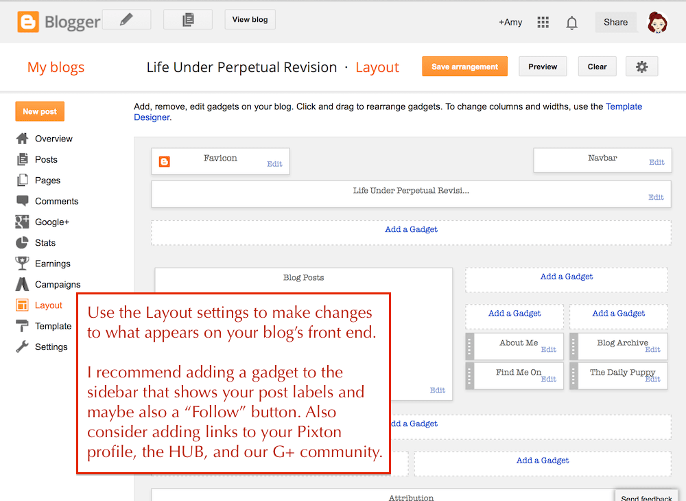The height and width of the screenshot is (501, 686).
Task: Click the orange New post button
Action: click(40, 112)
